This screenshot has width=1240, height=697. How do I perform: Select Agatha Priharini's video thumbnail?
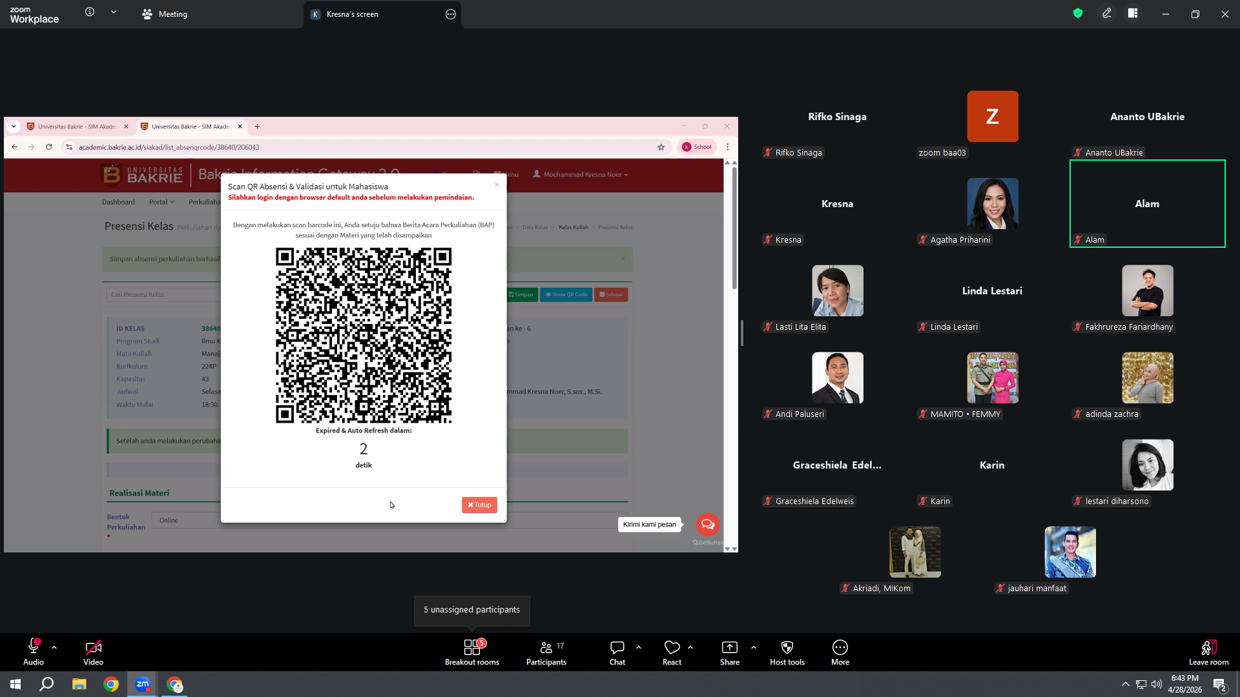click(x=993, y=203)
